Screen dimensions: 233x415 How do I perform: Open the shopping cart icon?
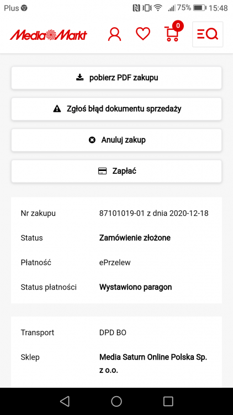point(172,34)
